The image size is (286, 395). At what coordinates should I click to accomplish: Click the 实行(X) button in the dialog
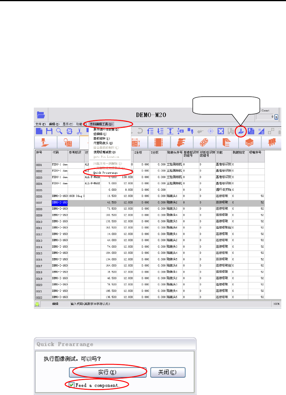pyautogui.click(x=108, y=372)
